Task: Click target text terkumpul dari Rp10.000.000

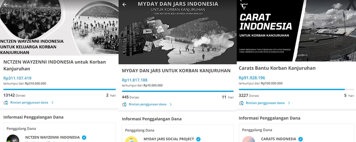Action: [142, 86]
